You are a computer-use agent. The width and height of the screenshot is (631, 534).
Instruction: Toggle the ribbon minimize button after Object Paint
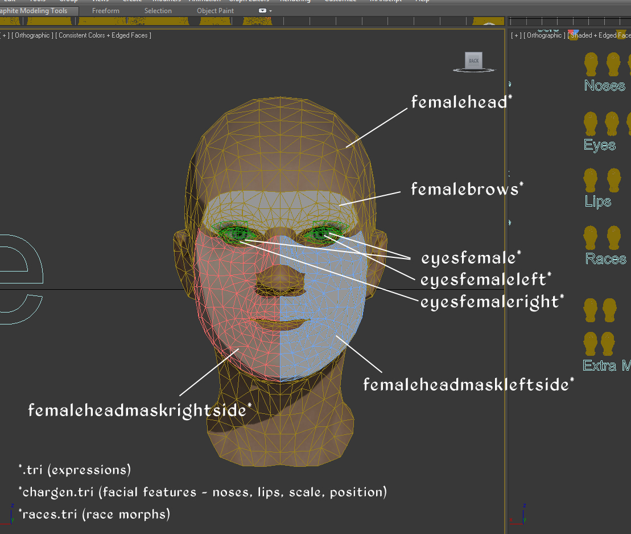point(262,11)
